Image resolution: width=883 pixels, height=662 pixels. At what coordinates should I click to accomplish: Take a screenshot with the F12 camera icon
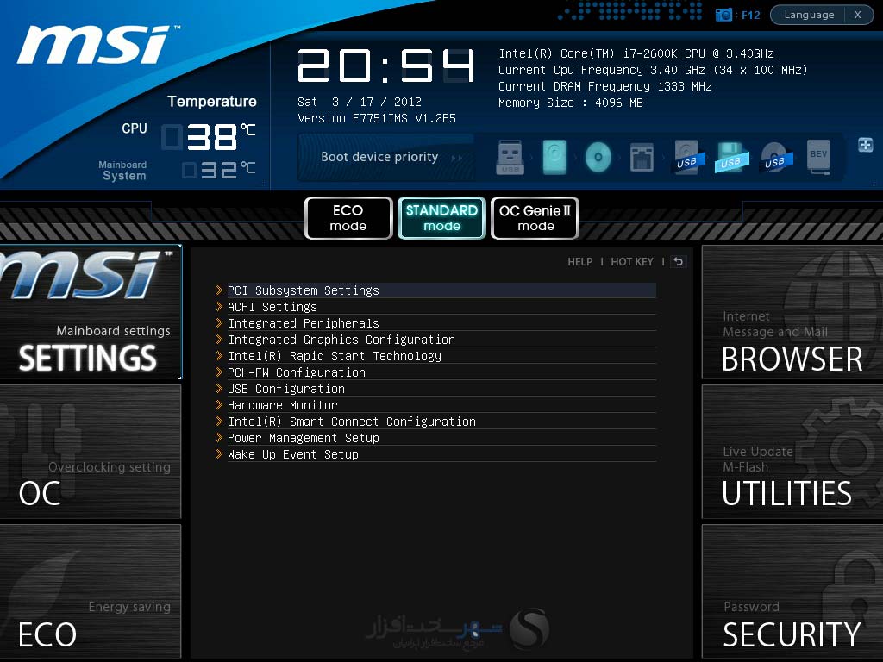723,15
